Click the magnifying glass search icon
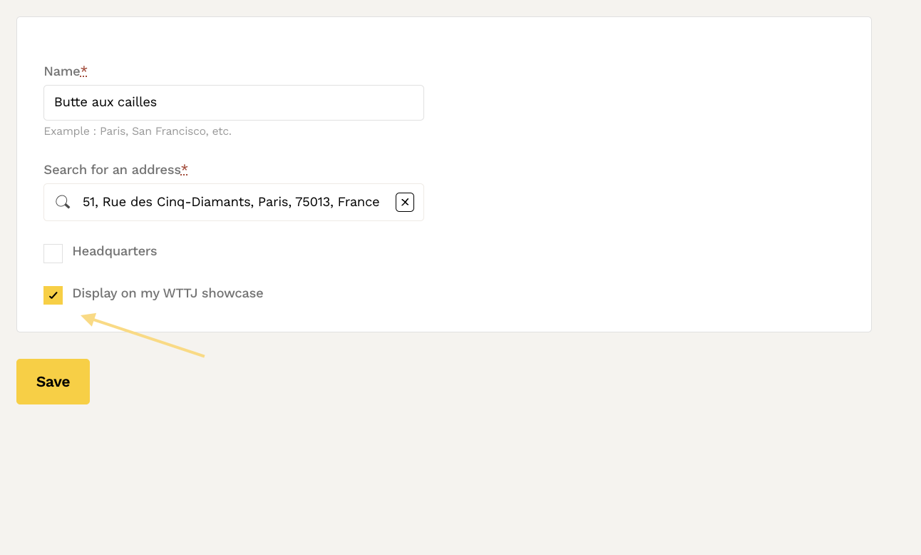The height and width of the screenshot is (555, 921). coord(63,203)
